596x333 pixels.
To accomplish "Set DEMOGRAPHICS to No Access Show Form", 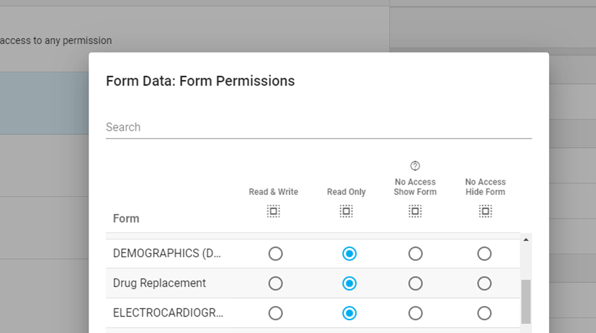I will [416, 254].
